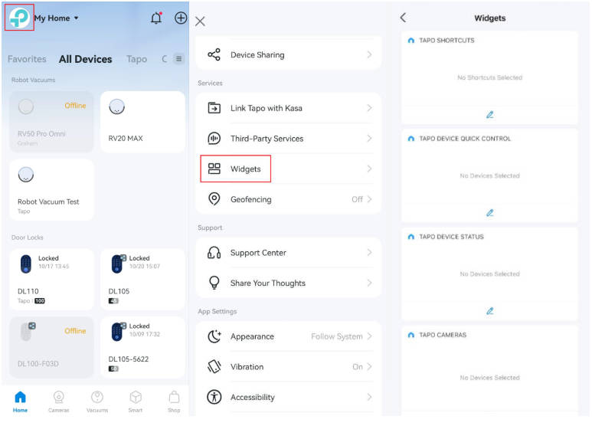Viewport: 592px width, 426px height.
Task: Tap edit pencil under Tapo Device Status
Action: coord(489,311)
